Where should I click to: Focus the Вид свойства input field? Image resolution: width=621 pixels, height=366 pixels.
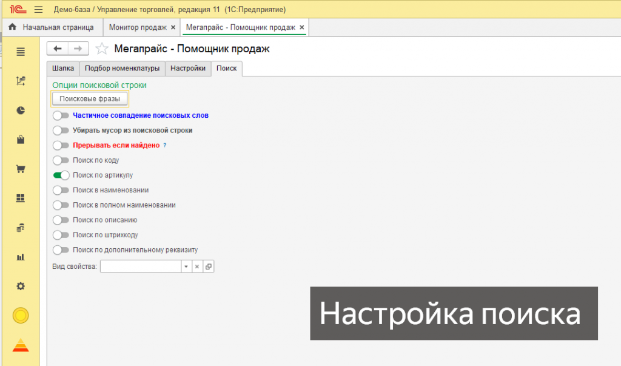[x=141, y=266]
